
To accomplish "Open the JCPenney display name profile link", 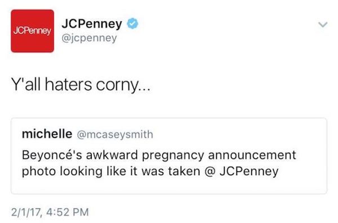I will [92, 24].
